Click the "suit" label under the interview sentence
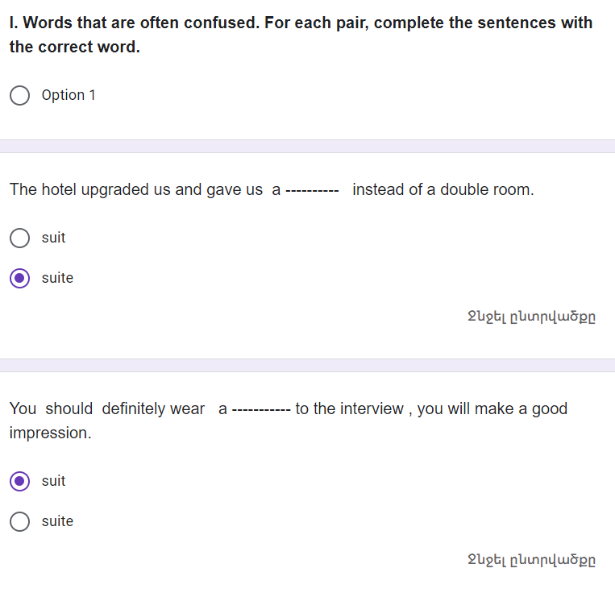 coord(53,481)
